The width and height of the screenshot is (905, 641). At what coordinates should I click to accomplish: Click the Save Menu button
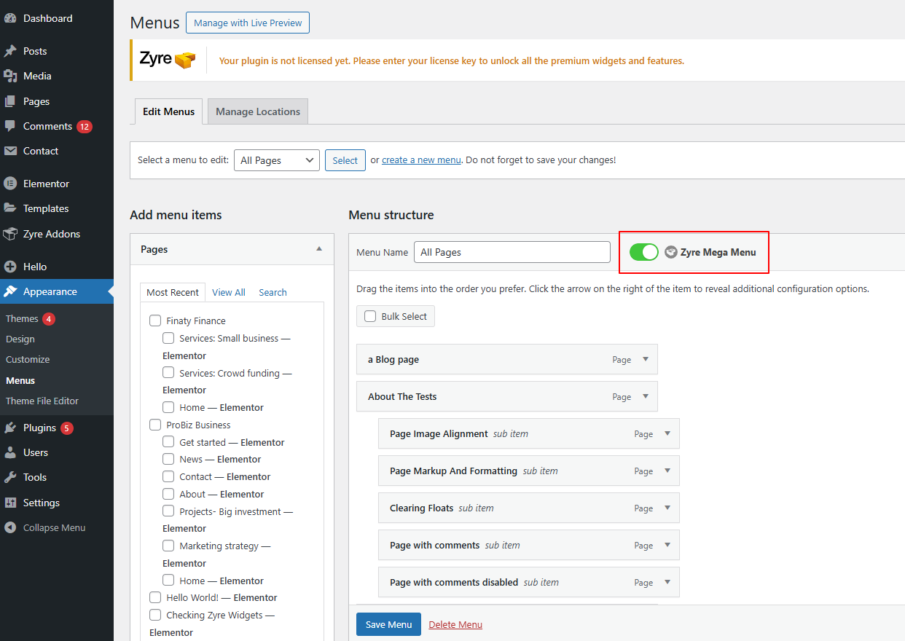click(388, 624)
